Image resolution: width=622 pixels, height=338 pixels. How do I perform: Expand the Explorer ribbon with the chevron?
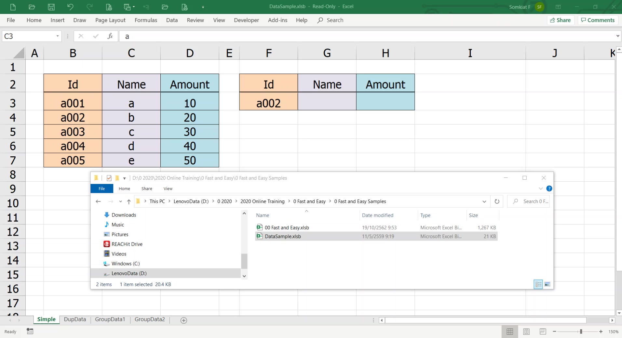[541, 188]
